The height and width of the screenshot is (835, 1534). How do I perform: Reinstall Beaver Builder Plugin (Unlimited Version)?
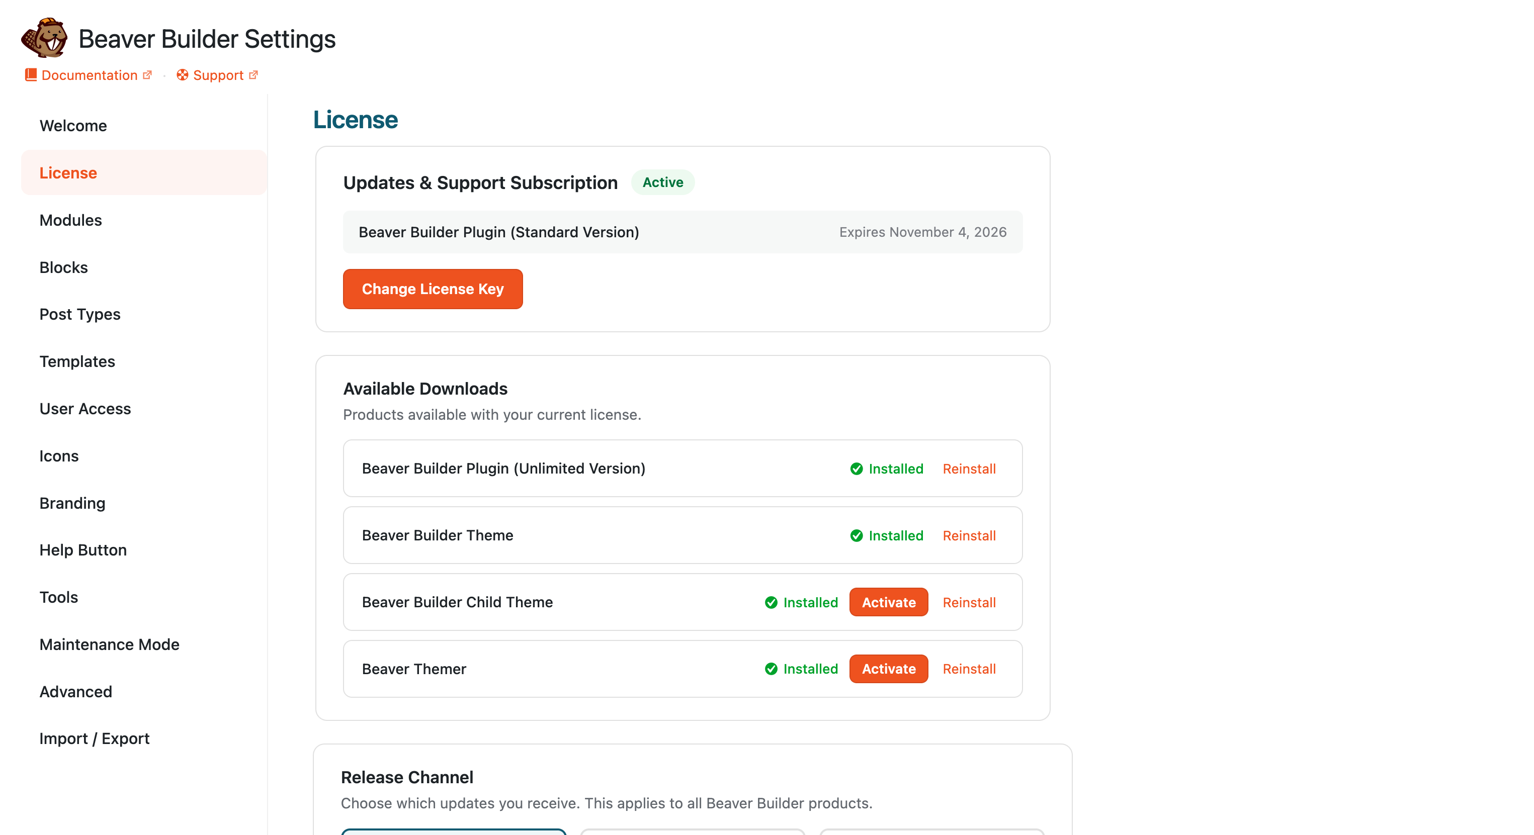[x=969, y=469]
